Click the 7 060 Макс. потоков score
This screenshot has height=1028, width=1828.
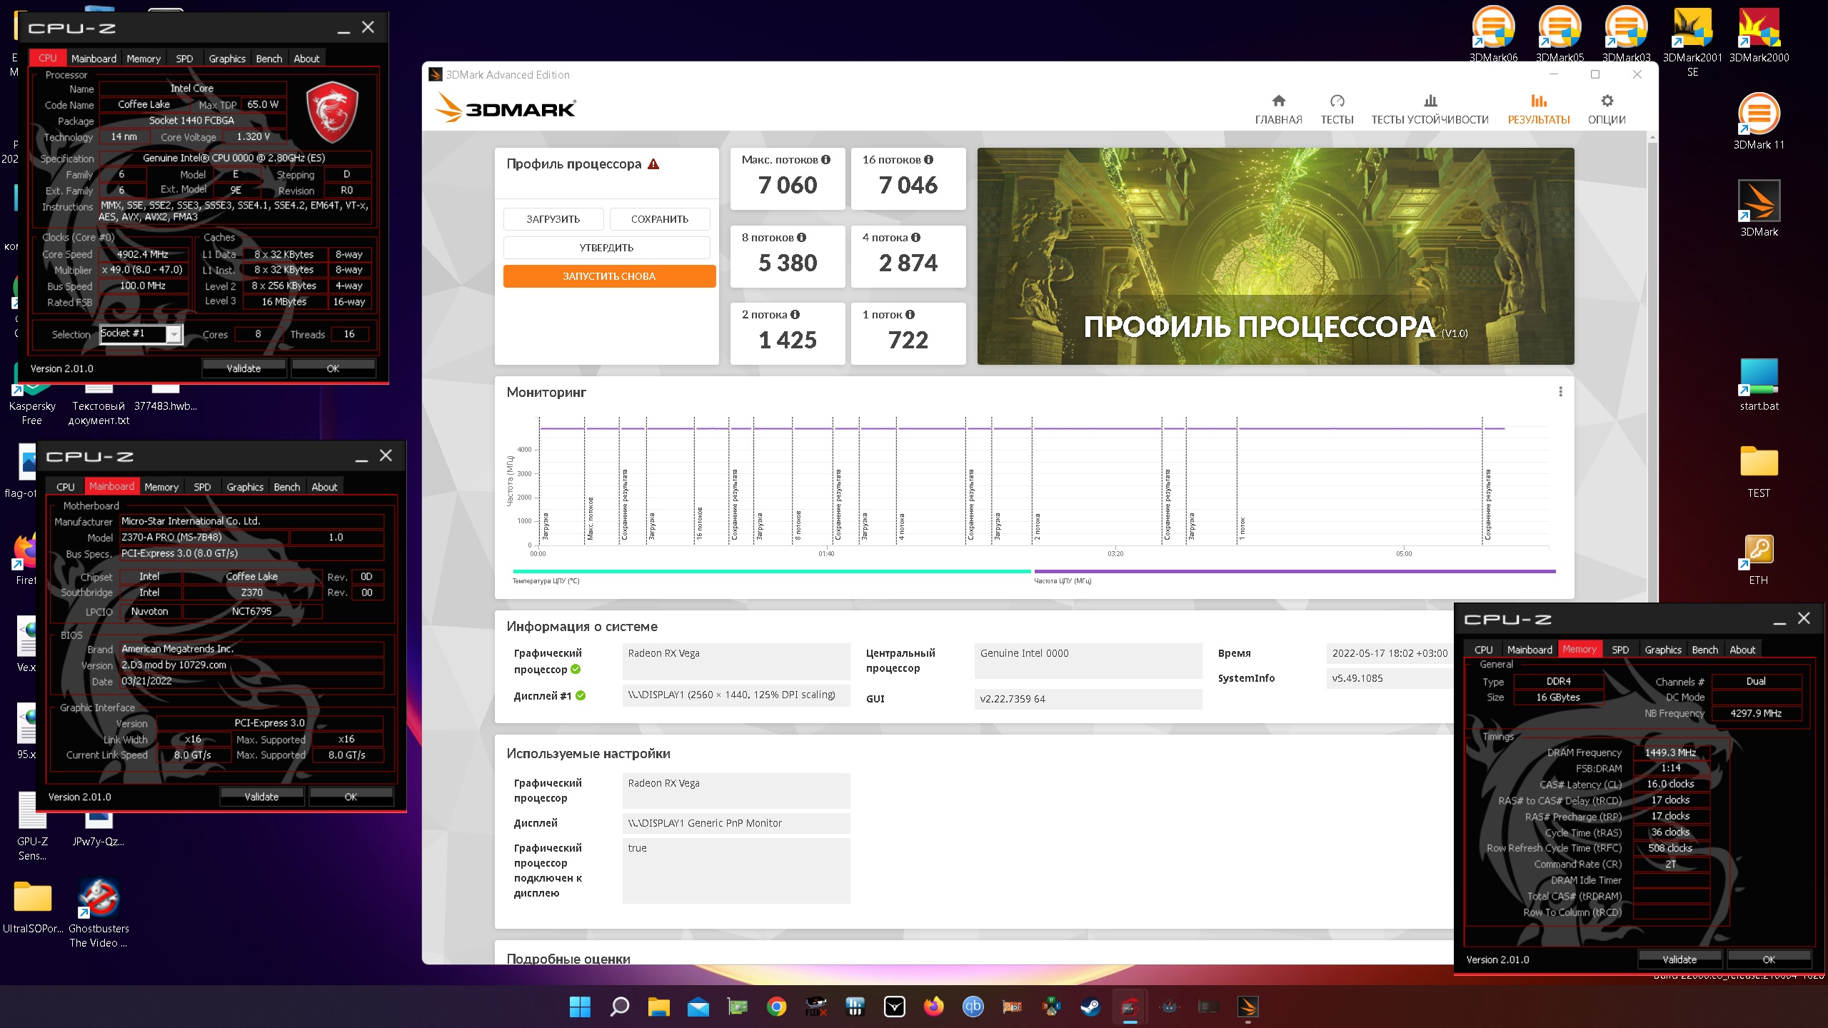coord(788,186)
